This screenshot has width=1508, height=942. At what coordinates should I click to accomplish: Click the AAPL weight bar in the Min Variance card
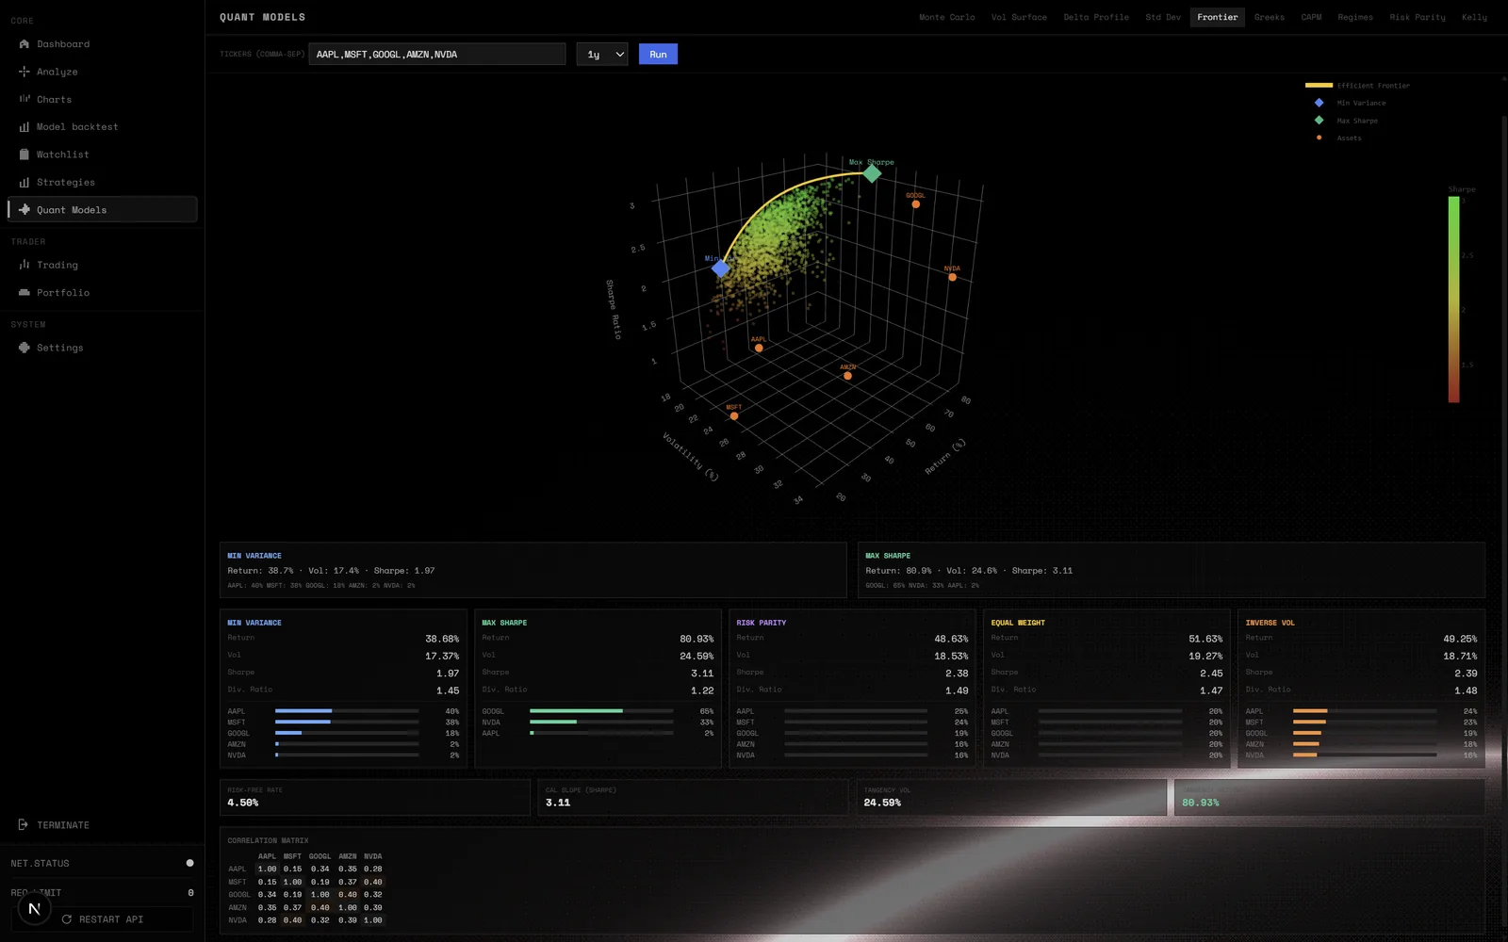347,711
